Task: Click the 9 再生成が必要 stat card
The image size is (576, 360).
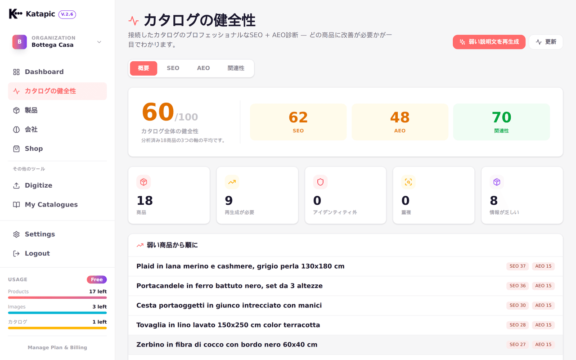Action: (x=257, y=195)
